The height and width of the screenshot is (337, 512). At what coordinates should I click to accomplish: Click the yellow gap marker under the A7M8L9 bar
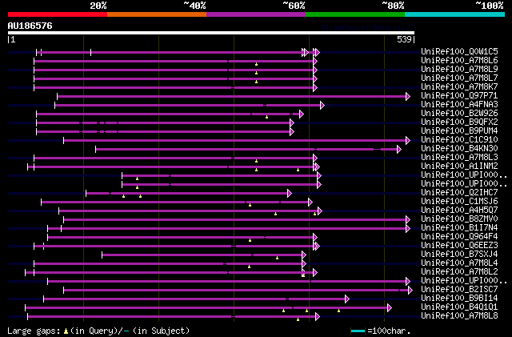[256, 73]
